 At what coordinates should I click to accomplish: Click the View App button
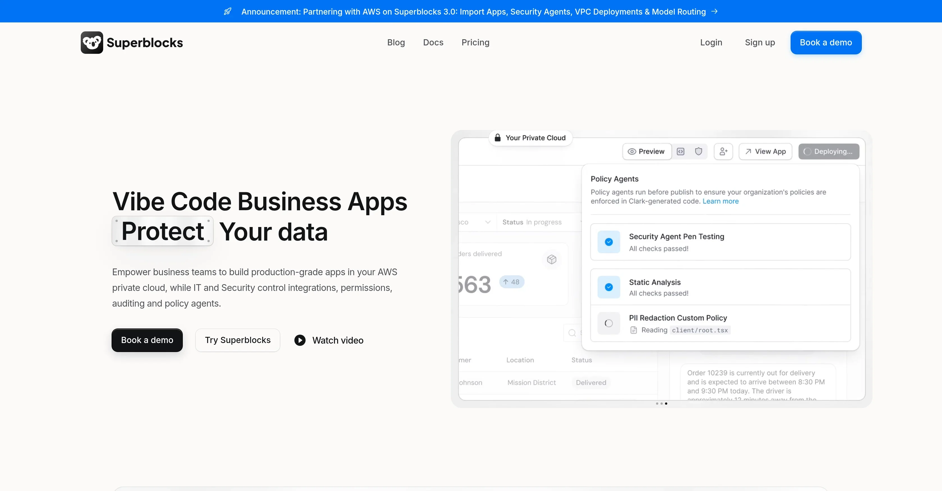[x=765, y=151]
